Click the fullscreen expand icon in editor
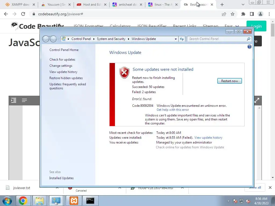 point(257,100)
